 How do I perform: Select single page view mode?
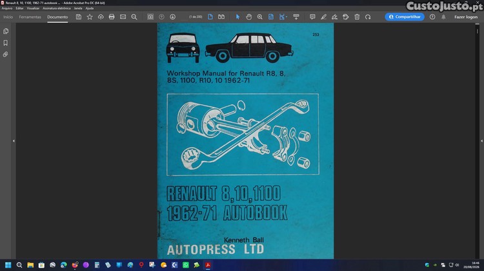pos(210,17)
